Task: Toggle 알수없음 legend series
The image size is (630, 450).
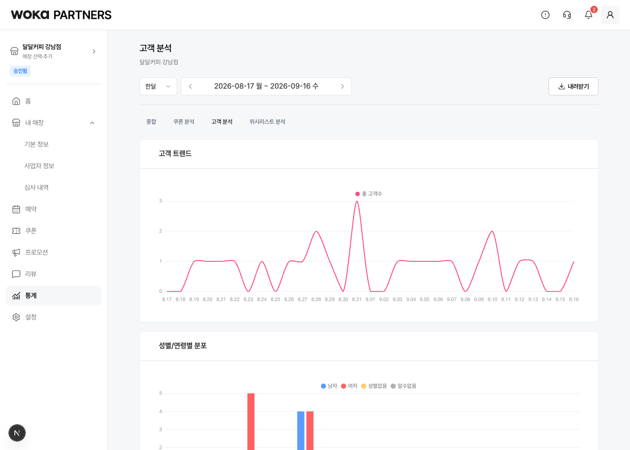Action: 404,386
